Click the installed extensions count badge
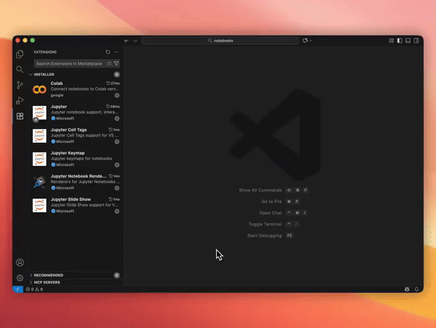 [117, 74]
